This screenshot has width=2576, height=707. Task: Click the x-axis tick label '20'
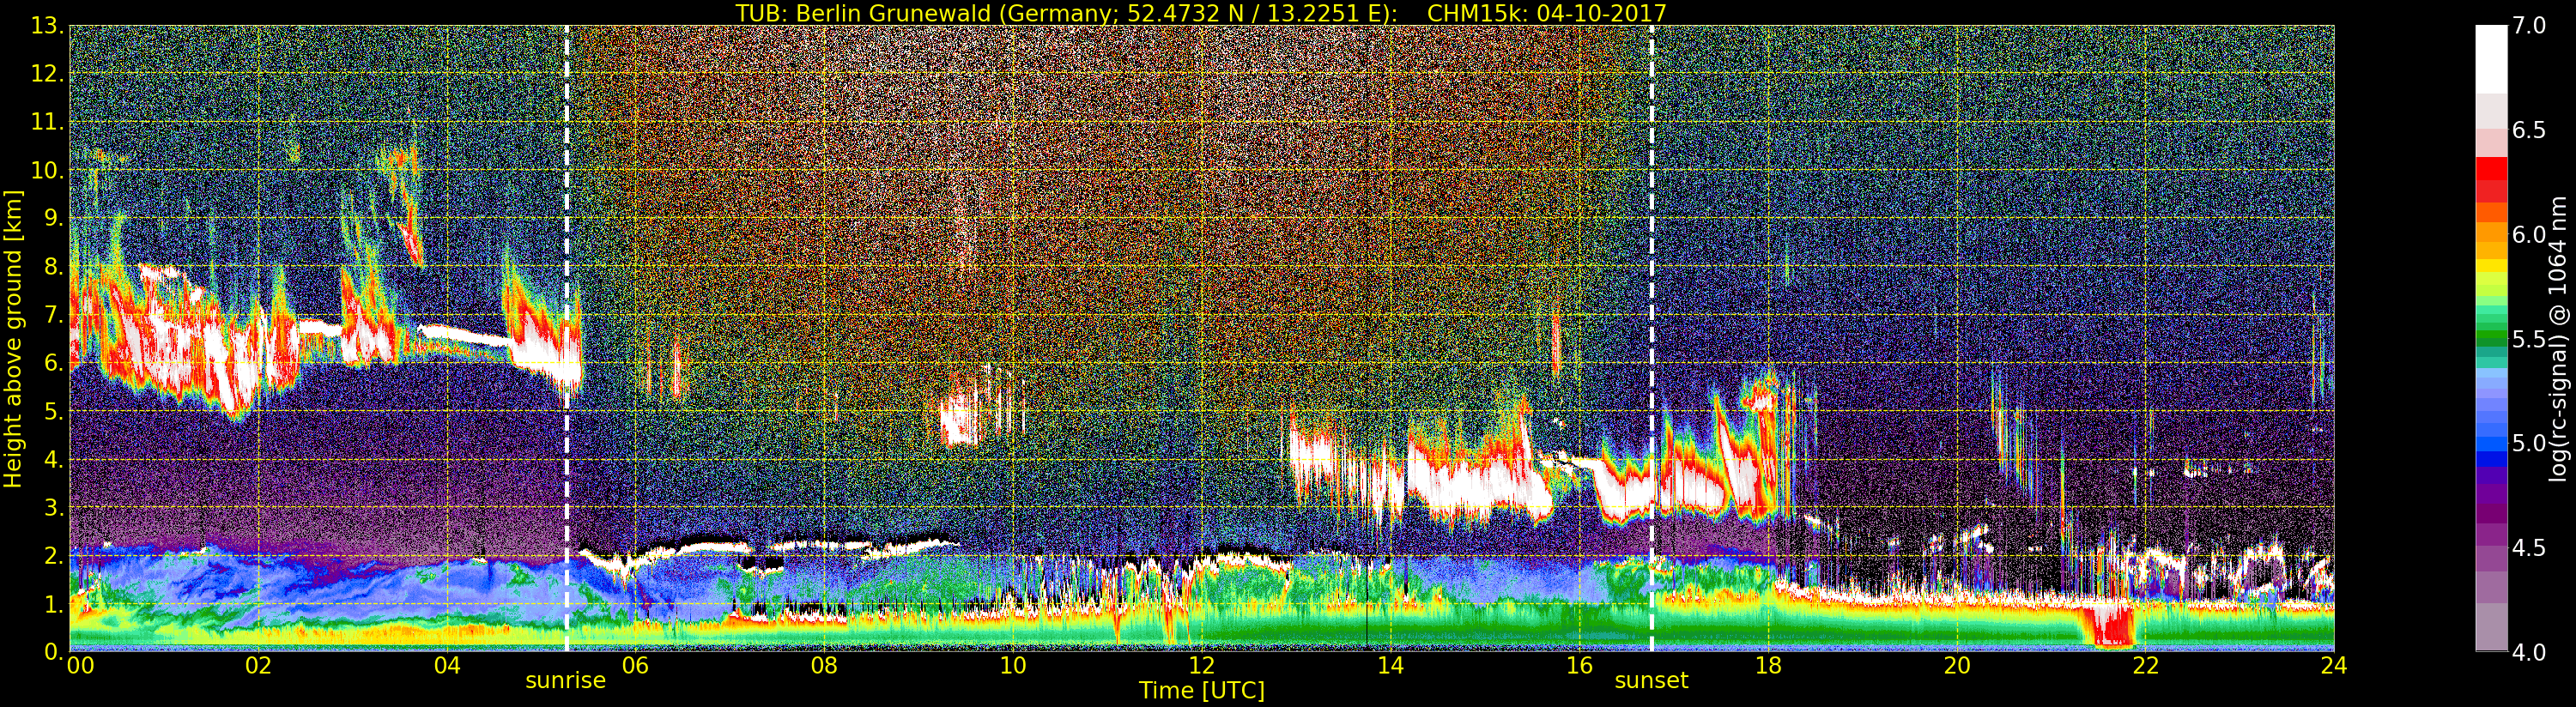point(1957,666)
